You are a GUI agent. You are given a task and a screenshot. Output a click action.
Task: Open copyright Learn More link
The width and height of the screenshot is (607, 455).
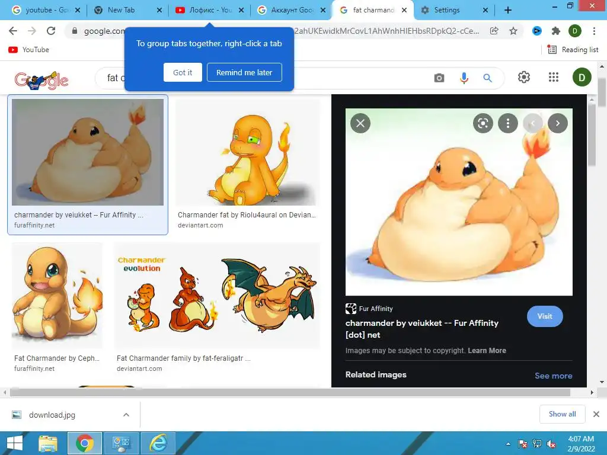point(487,351)
